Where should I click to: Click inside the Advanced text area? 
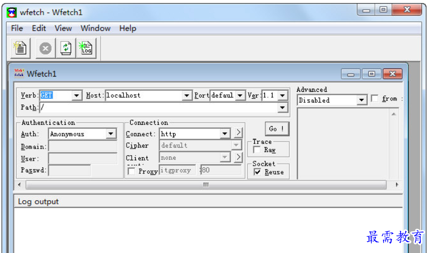343,144
